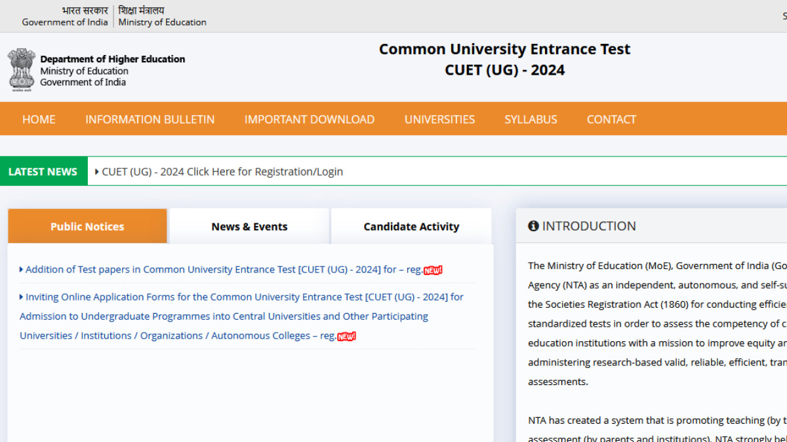Click CUET (UG) 2024 Registration/Login link
This screenshot has height=442, width=787.
click(x=222, y=172)
